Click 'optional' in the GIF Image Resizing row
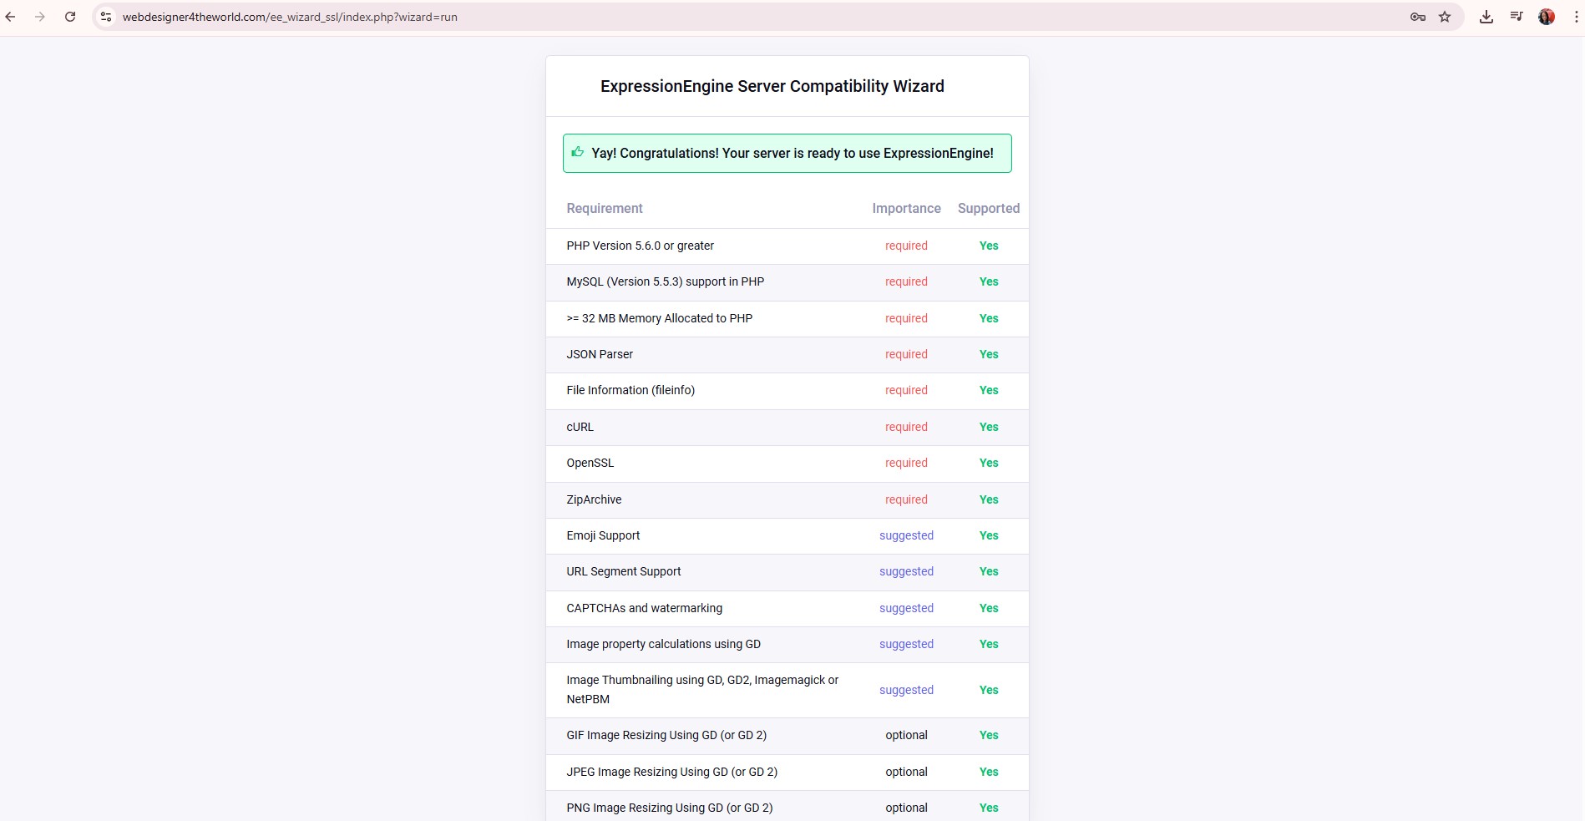 click(906, 735)
